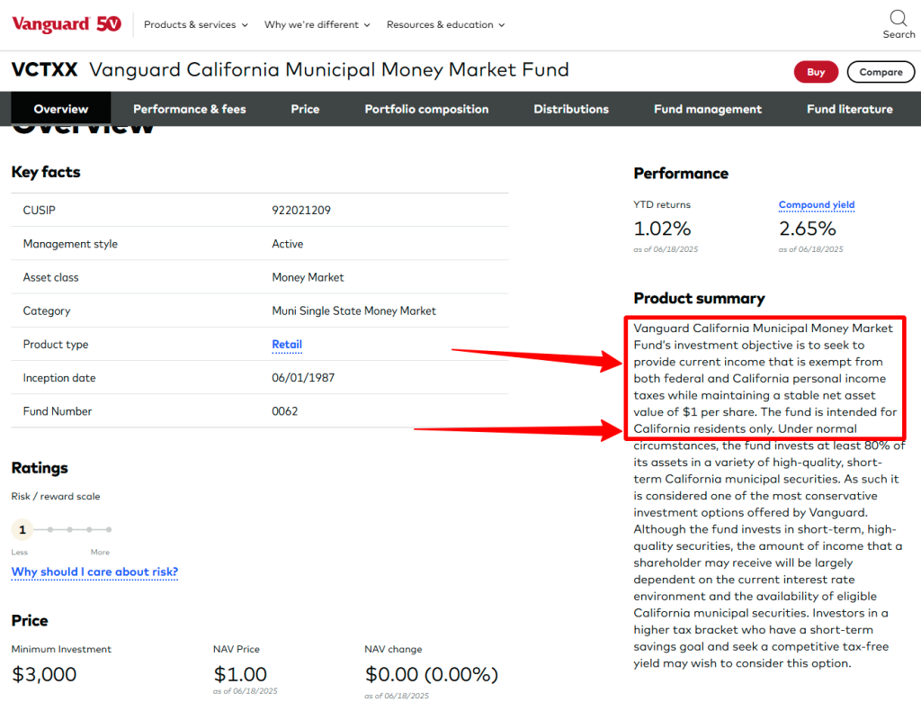Screen dimensions: 921x702
Task: Go to the Price tab
Action: click(305, 109)
